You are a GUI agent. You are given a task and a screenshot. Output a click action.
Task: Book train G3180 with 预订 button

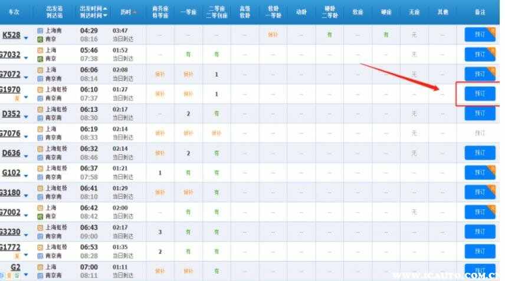[480, 192]
